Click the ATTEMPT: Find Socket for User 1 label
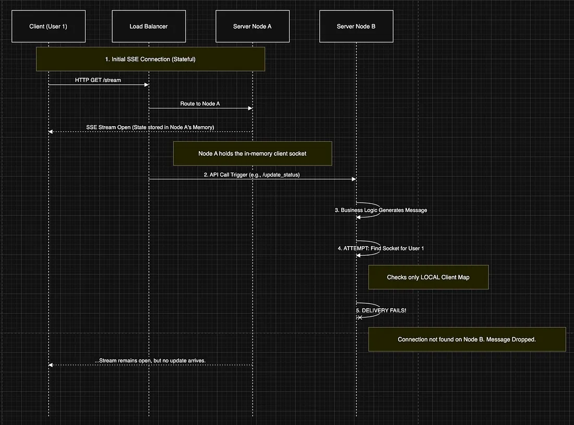574x425 pixels. pos(380,248)
